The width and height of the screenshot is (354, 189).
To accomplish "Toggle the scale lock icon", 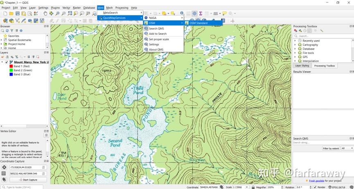I will (x=253, y=187).
